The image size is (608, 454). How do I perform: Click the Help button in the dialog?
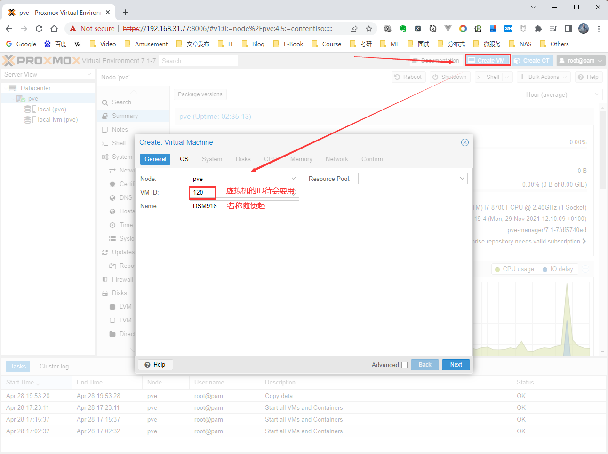pyautogui.click(x=155, y=365)
